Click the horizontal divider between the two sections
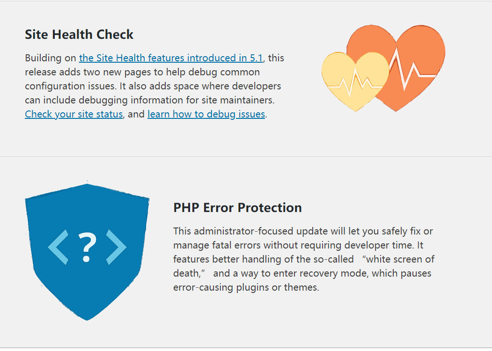 pyautogui.click(x=246, y=156)
